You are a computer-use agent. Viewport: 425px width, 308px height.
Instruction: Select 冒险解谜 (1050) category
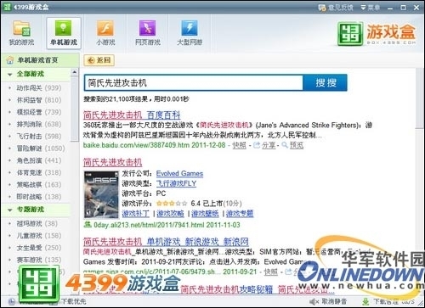click(x=41, y=148)
